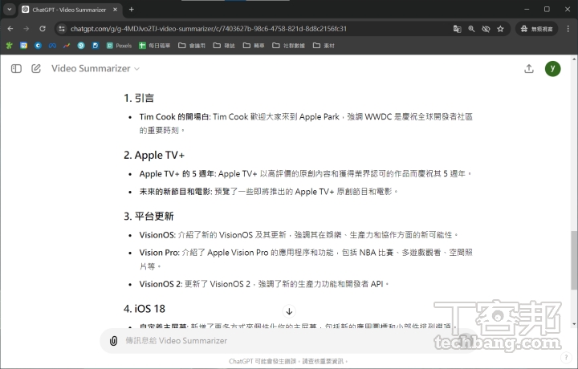Viewport: 578px width, 369px height.
Task: Click the 'ChatGPT 可能會發生錯誤' disclaimer text
Action: [x=263, y=361]
